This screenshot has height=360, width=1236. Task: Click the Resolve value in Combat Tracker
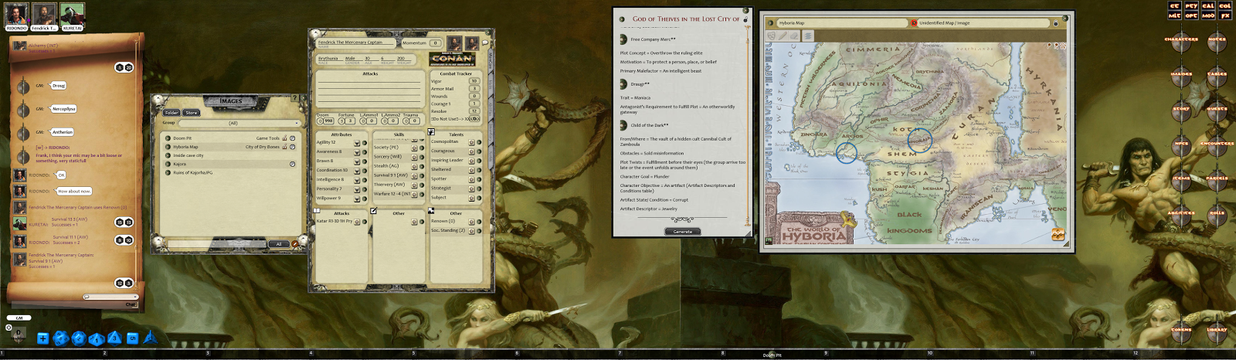pos(474,110)
